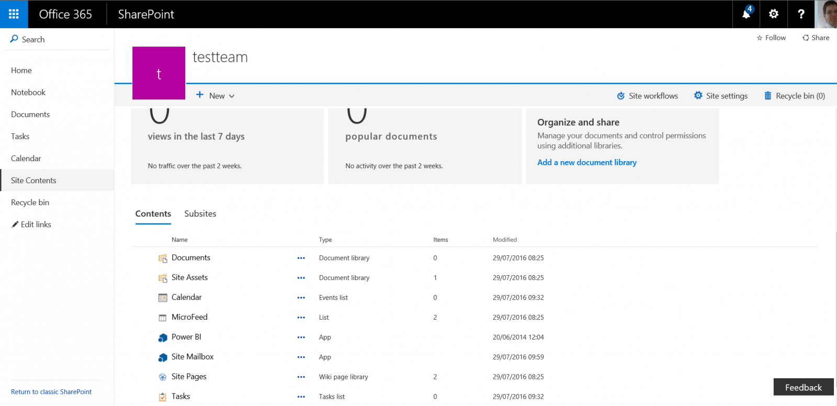Open Notebook in left navigation
The height and width of the screenshot is (406, 837).
28,92
